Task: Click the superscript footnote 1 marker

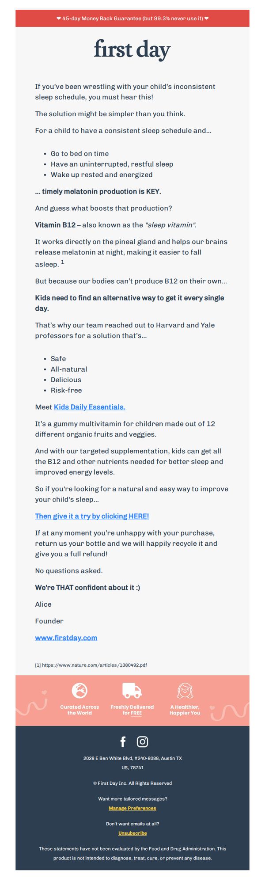Action: [63, 262]
